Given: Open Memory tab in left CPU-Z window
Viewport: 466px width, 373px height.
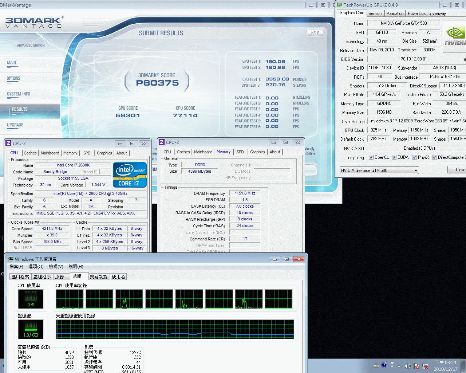Looking at the screenshot, I should tap(70, 153).
